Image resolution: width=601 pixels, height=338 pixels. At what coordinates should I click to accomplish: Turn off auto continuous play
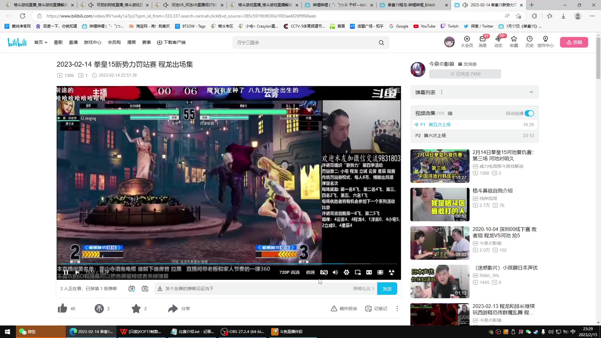529,113
